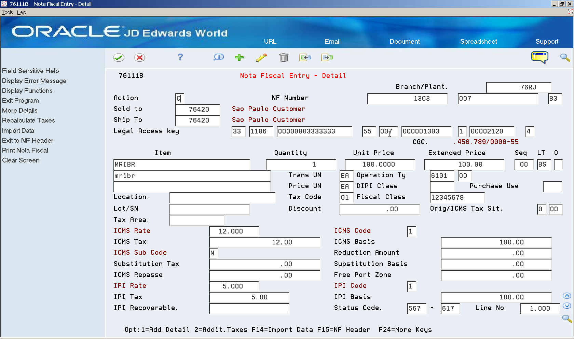This screenshot has width=574, height=339.
Task: Focus the Ship To field
Action: (198, 121)
